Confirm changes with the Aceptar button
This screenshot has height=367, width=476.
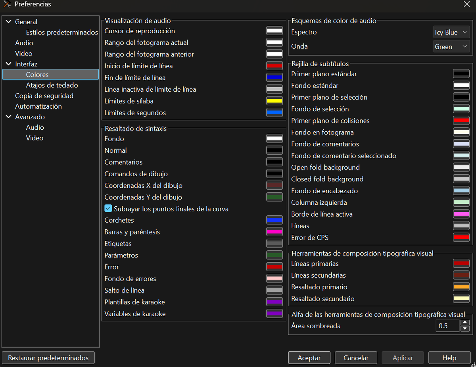pos(309,358)
